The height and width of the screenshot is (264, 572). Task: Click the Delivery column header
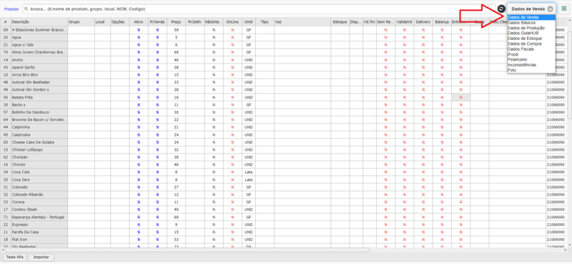(x=423, y=22)
